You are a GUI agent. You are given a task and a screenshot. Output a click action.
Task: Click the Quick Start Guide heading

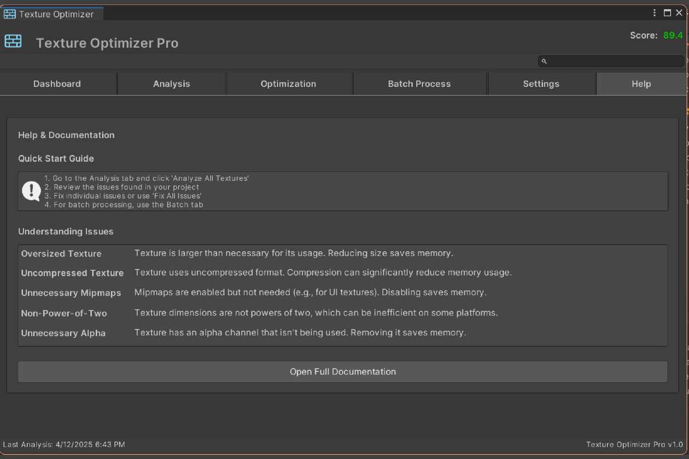click(x=56, y=158)
